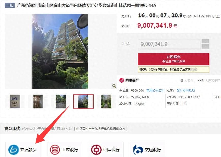Select the wooden door thumbnail
This screenshot has height=157, width=221.
pos(38,101)
